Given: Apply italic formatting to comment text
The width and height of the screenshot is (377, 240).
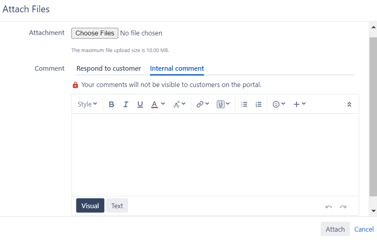Looking at the screenshot, I should [126, 104].
